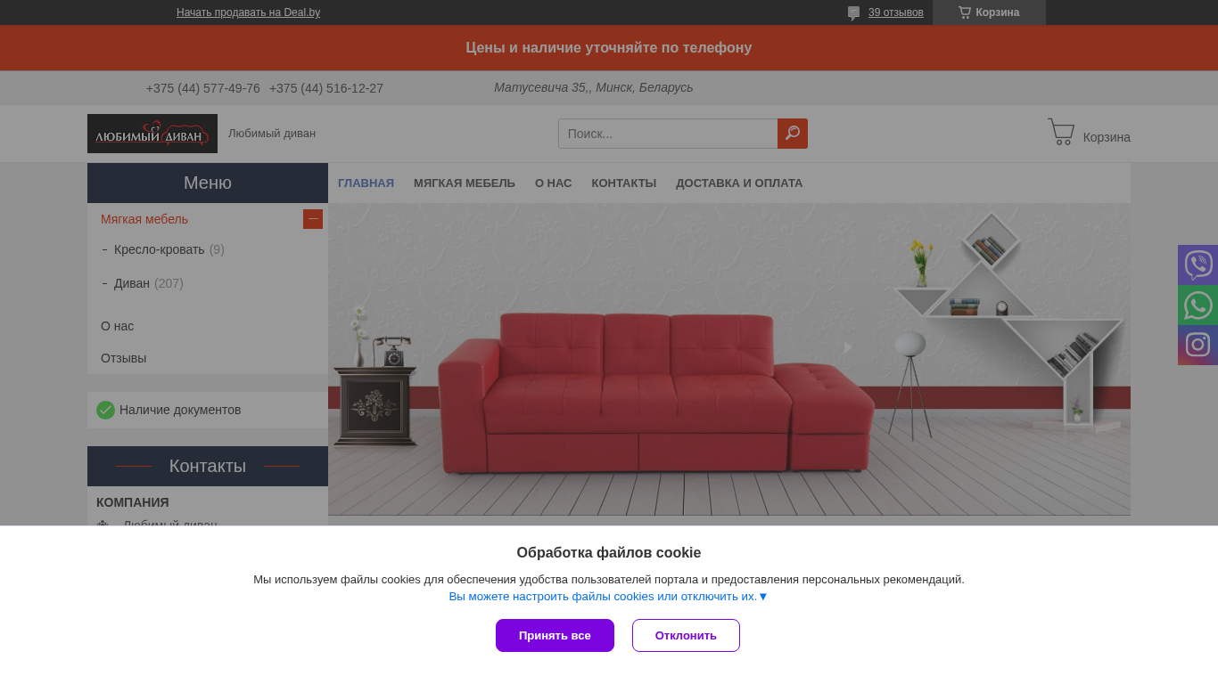The width and height of the screenshot is (1218, 684).
Task: Collapse the Мягкая мебель category
Action: coord(313,219)
